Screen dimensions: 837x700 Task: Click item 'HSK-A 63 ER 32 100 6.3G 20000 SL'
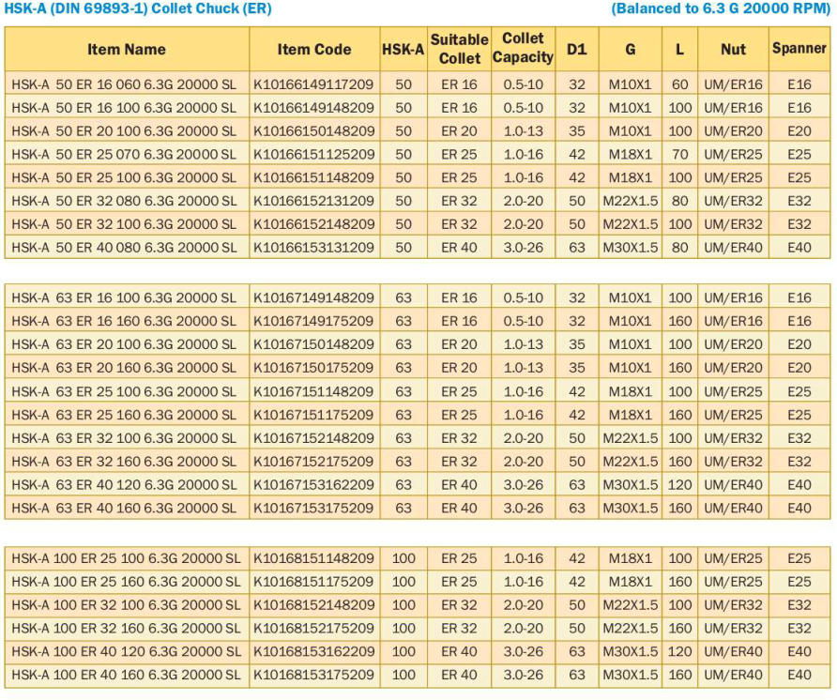coord(124,438)
